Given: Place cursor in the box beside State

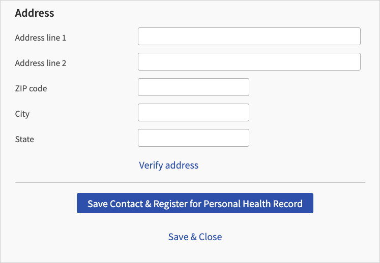Looking at the screenshot, I should pyautogui.click(x=193, y=138).
